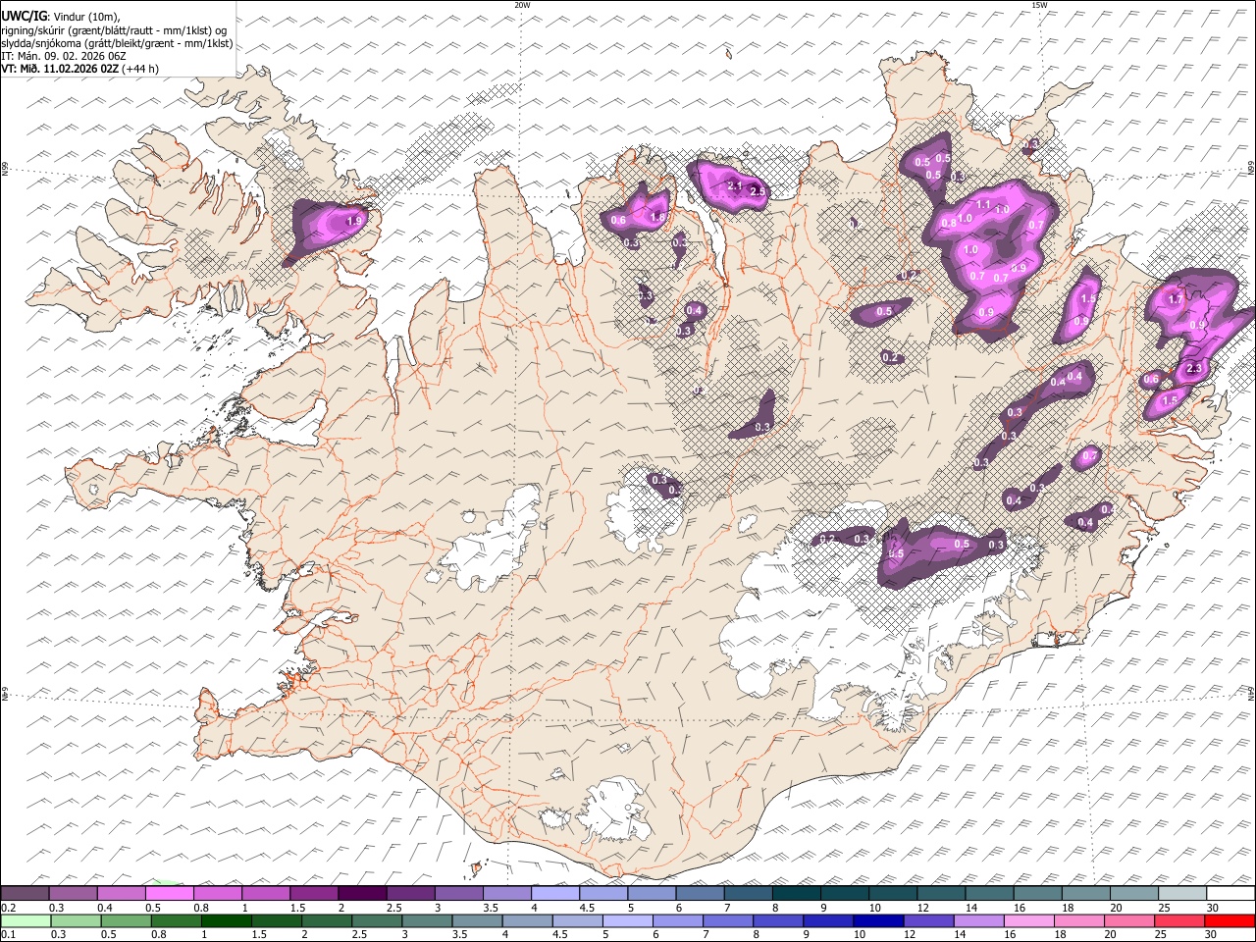
Task: Select the darkest purple swatch labeled 2
Action: pos(361,894)
